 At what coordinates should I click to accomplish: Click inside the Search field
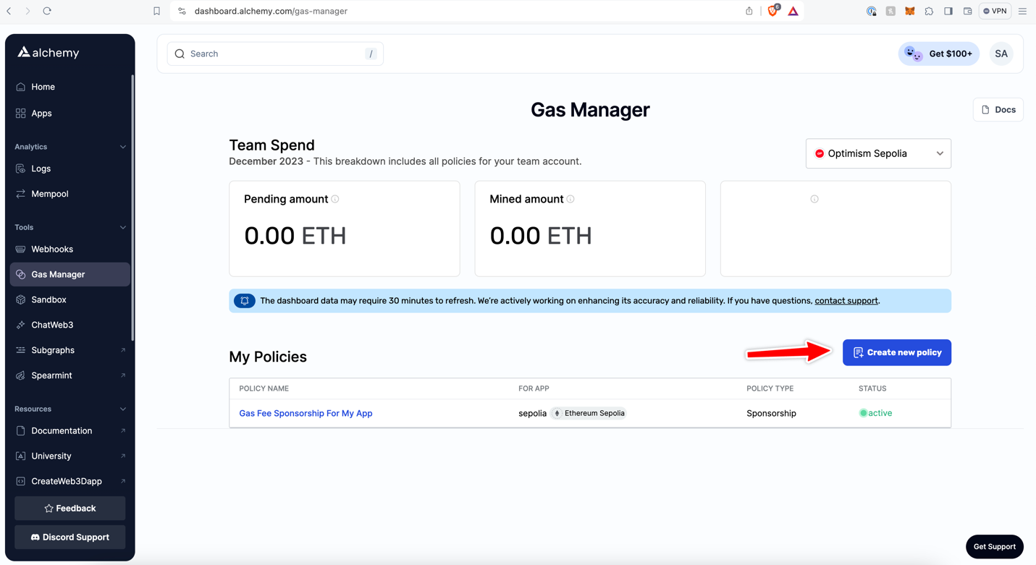click(275, 54)
